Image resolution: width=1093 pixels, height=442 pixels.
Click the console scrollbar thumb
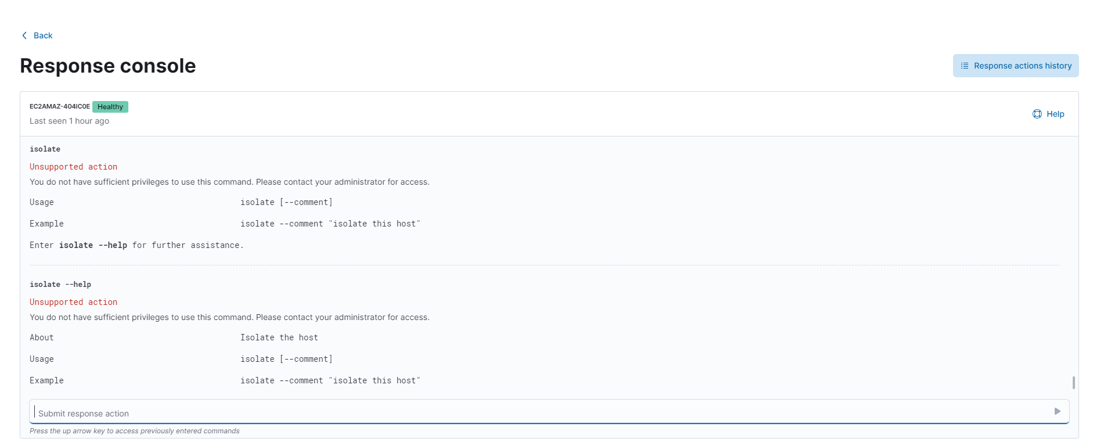click(x=1074, y=383)
